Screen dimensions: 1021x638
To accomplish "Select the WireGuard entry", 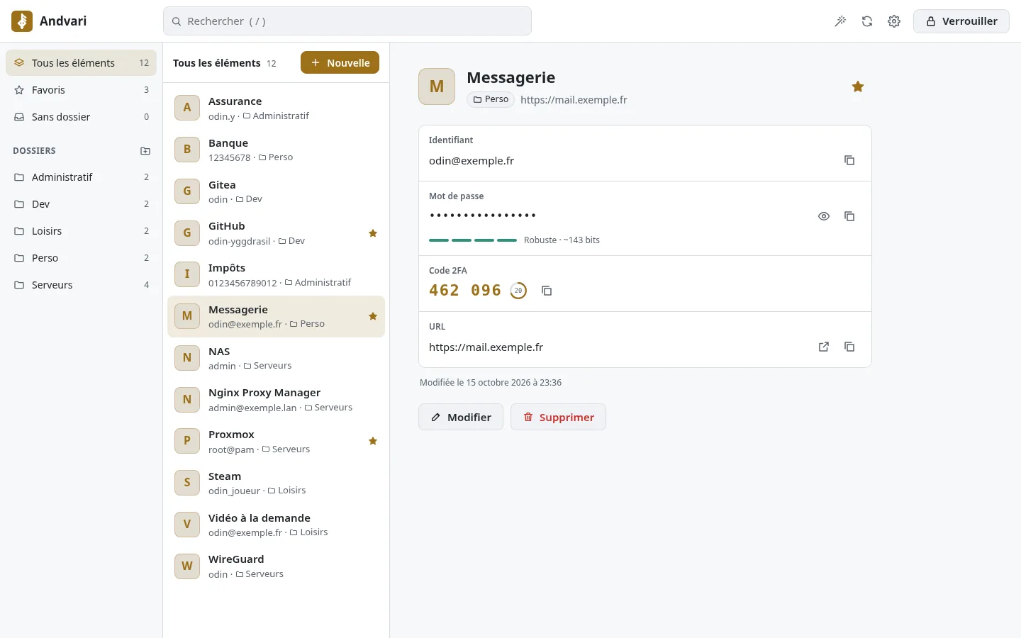I will (277, 566).
